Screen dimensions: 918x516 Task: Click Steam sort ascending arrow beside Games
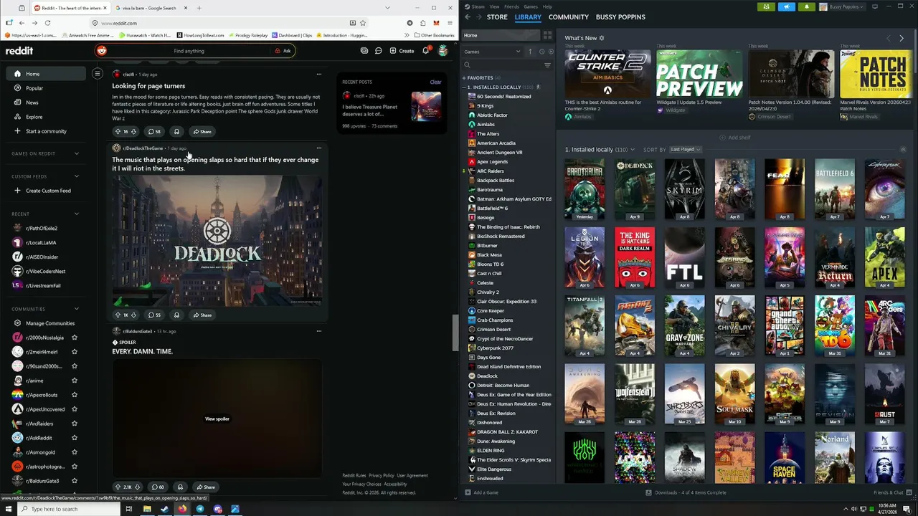click(531, 52)
